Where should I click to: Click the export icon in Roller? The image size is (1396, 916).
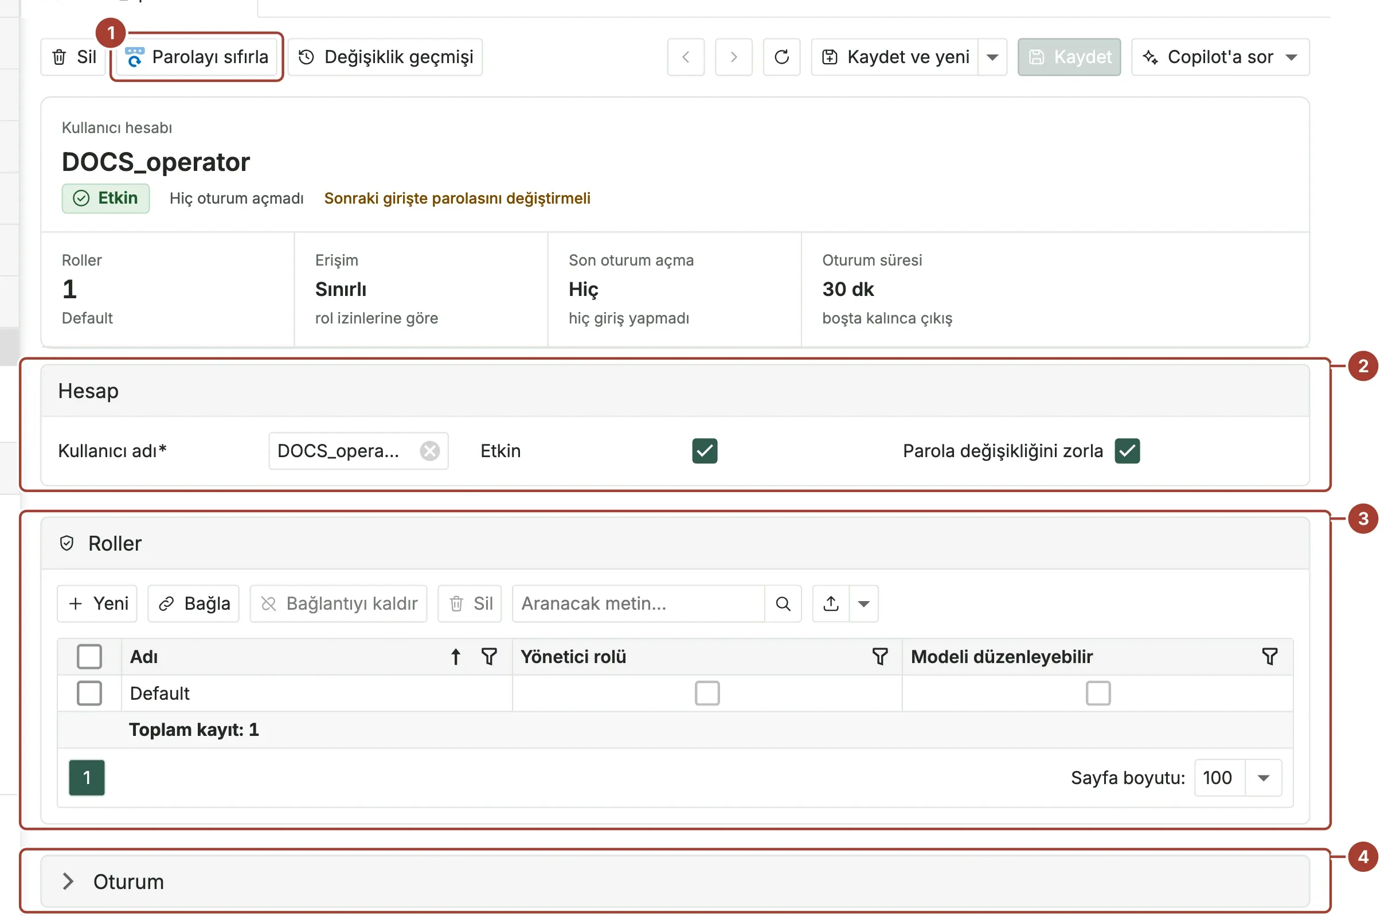pyautogui.click(x=831, y=604)
